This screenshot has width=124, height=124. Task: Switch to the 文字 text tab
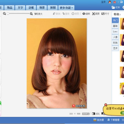20,8
